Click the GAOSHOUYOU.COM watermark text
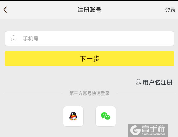178x137 pixels. (153, 134)
